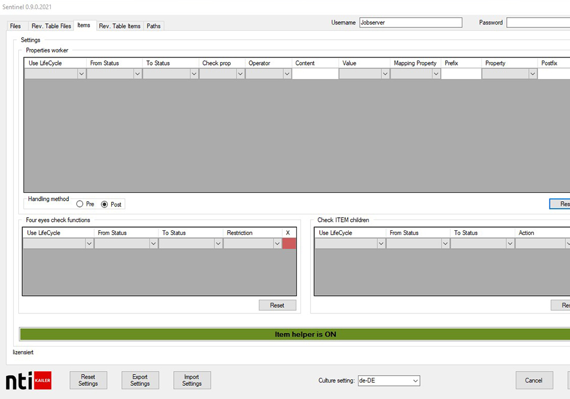This screenshot has height=399, width=570.
Task: Click the red X cell in Four eyes grid
Action: click(x=289, y=243)
